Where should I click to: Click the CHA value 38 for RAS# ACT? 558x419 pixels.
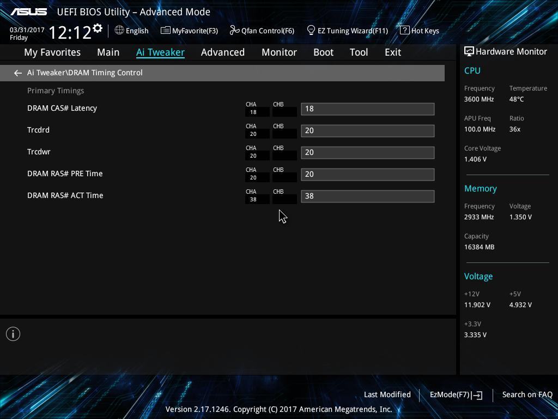click(253, 200)
